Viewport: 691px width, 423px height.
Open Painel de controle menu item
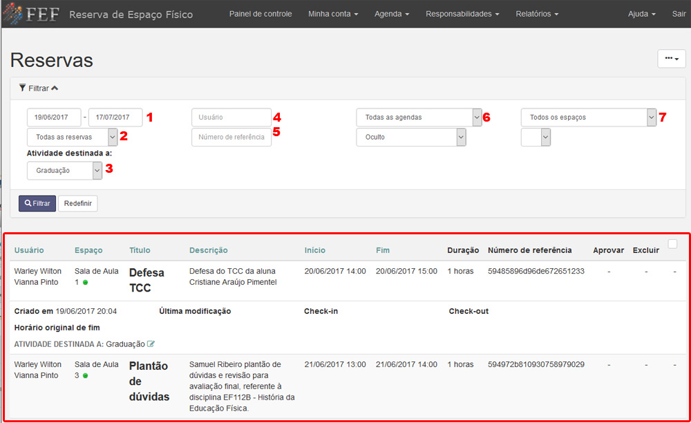pyautogui.click(x=261, y=14)
